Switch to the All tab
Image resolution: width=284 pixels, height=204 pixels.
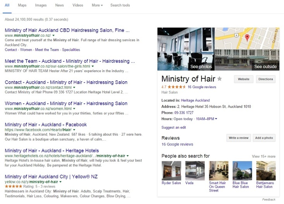tap(7, 5)
